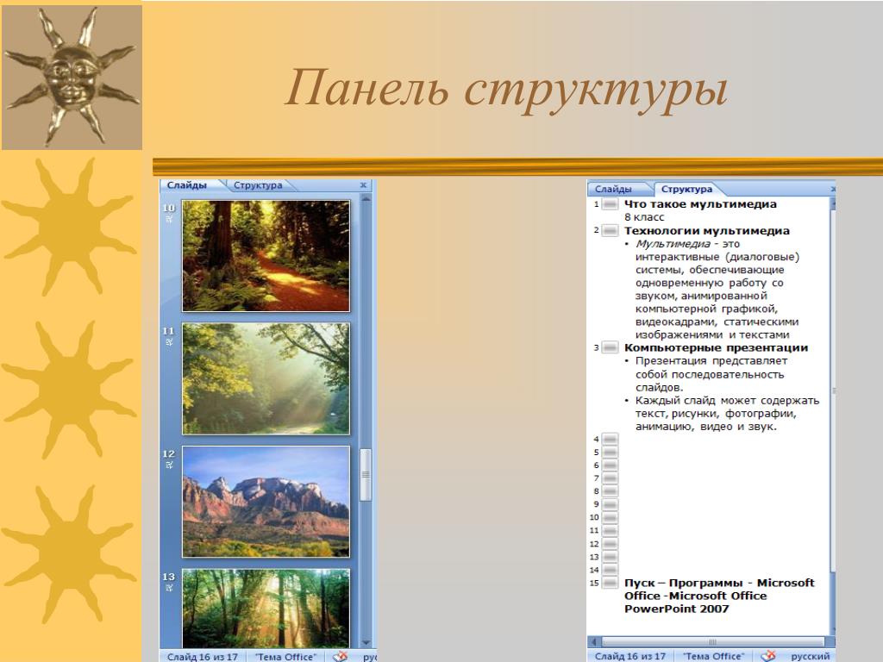Open Слайды tab in right outline panel
The width and height of the screenshot is (883, 662).
[x=614, y=189]
